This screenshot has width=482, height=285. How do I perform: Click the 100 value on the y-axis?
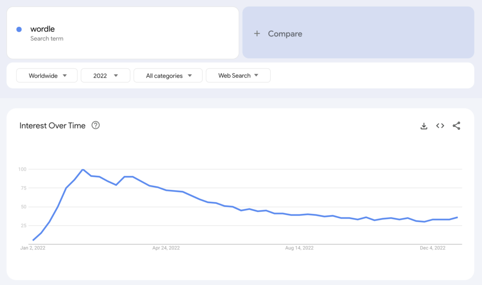click(x=22, y=169)
